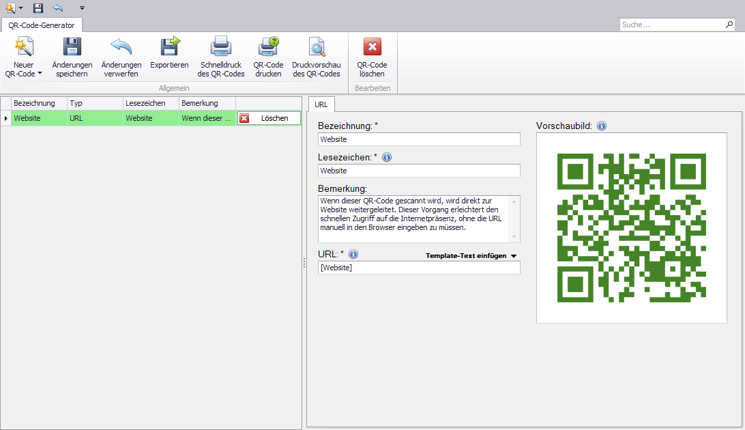Click the info icon beside Lesezeichen
745x430 pixels.
click(x=387, y=157)
